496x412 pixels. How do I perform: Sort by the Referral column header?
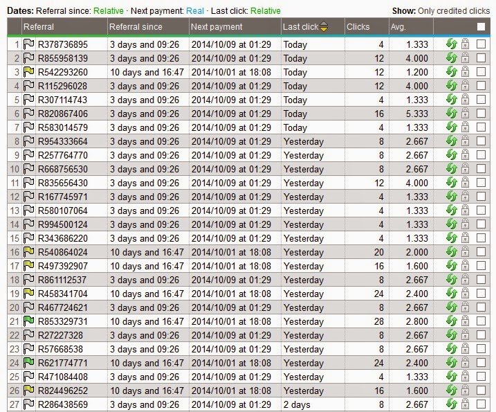coord(39,26)
